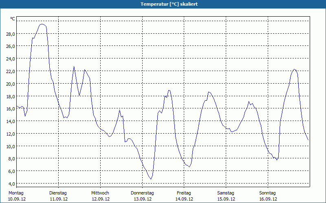Click the Montag day label
Viewport: 326px width, 203px height.
[16, 193]
